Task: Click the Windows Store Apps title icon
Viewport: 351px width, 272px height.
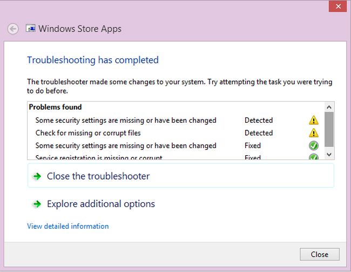Action: (30, 28)
